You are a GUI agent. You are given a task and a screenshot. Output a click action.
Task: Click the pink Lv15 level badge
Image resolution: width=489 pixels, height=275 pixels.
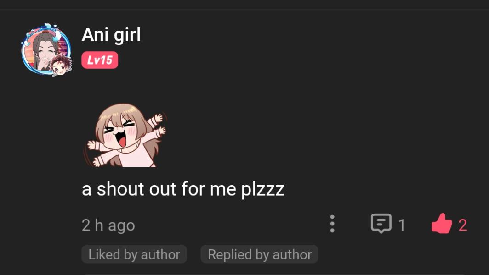point(100,60)
